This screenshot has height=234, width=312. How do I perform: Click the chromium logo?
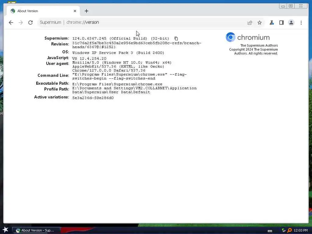(x=248, y=37)
